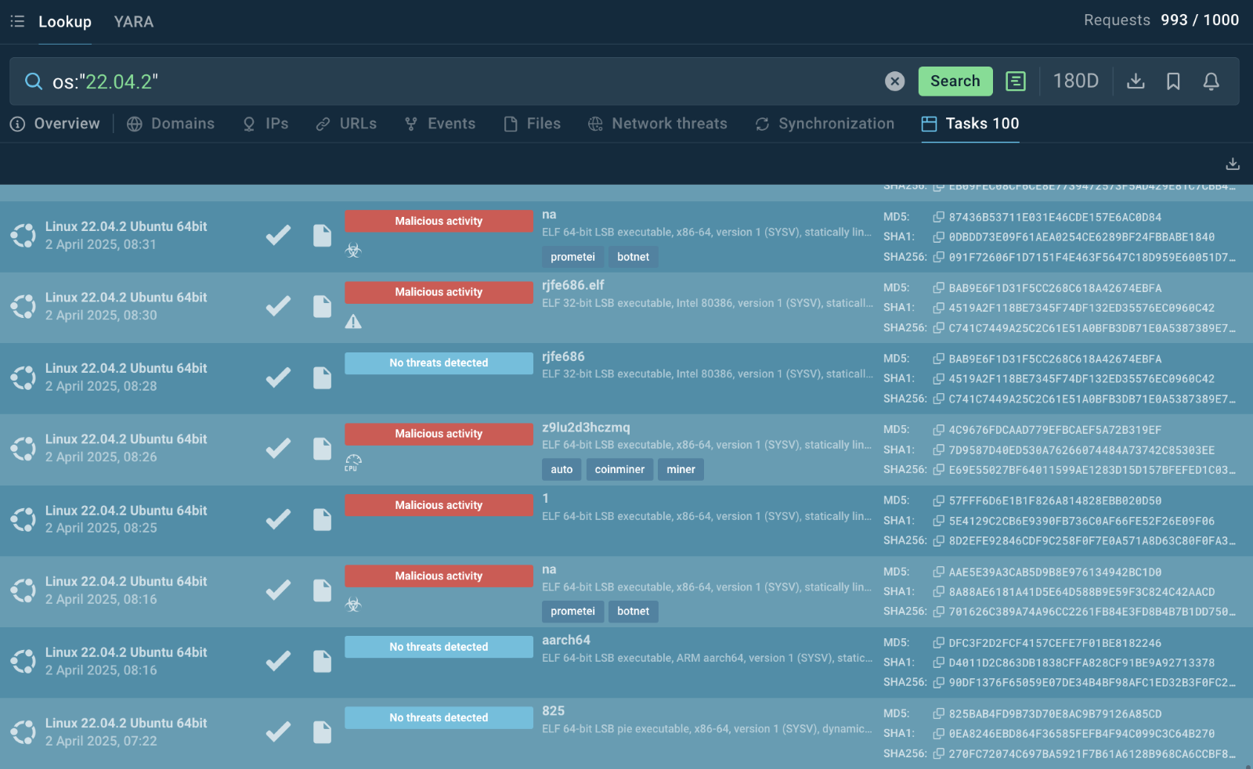Image resolution: width=1253 pixels, height=769 pixels.
Task: Click the prometei tag on the first task
Action: coord(572,256)
